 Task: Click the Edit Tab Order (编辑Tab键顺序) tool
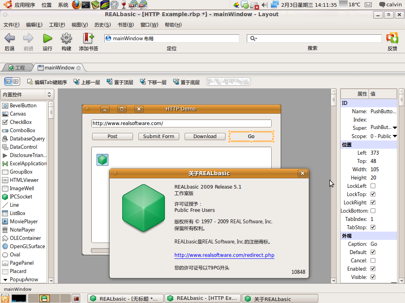[x=47, y=82]
